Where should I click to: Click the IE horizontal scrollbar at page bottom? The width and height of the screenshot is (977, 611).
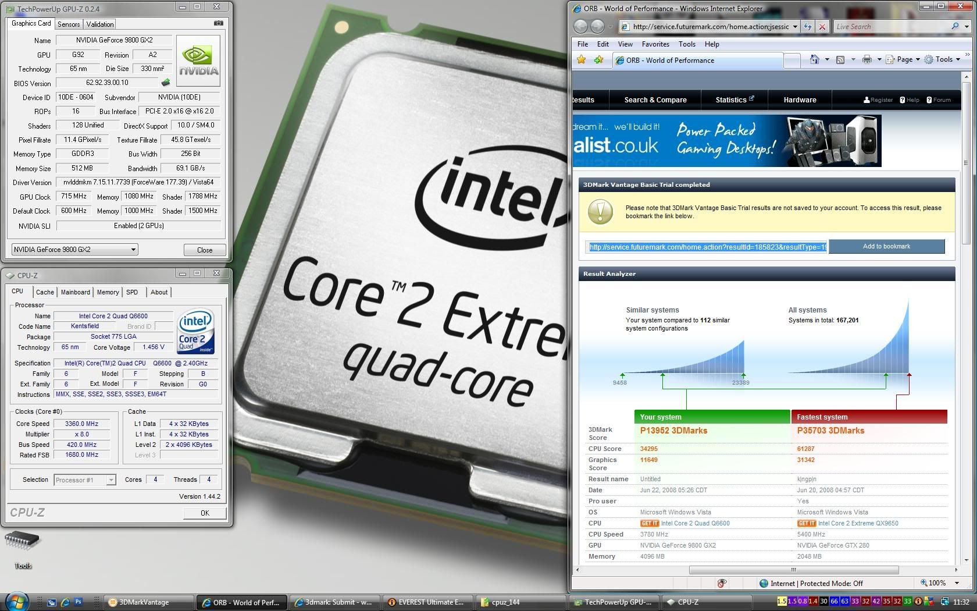click(x=794, y=570)
